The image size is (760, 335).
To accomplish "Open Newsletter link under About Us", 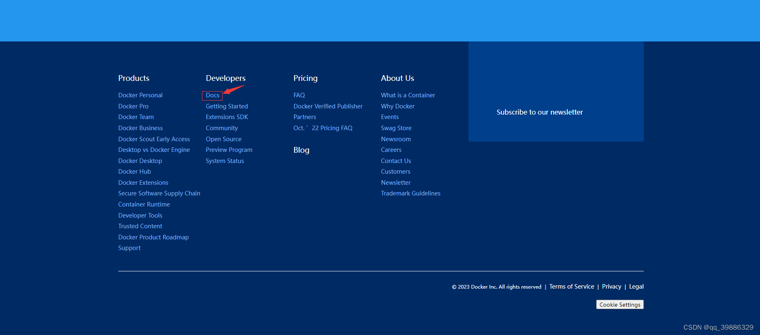I will pyautogui.click(x=396, y=183).
